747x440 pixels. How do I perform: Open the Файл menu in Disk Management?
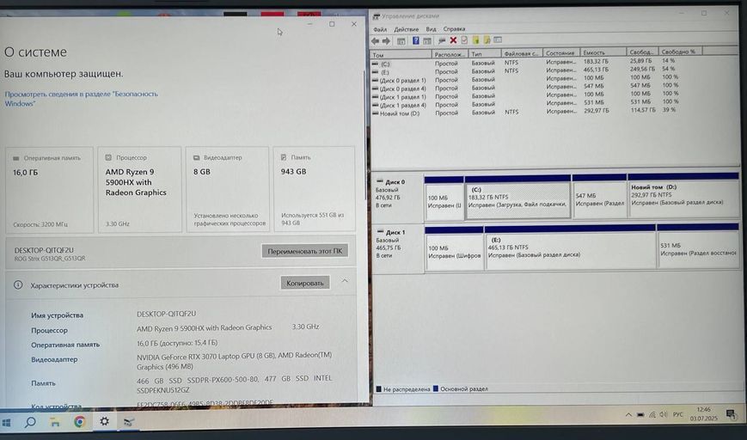pos(380,29)
